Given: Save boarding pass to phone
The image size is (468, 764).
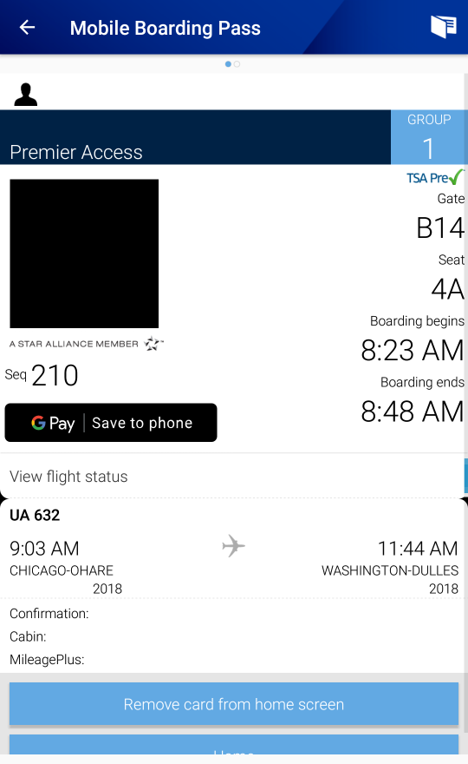Looking at the screenshot, I should [x=111, y=423].
